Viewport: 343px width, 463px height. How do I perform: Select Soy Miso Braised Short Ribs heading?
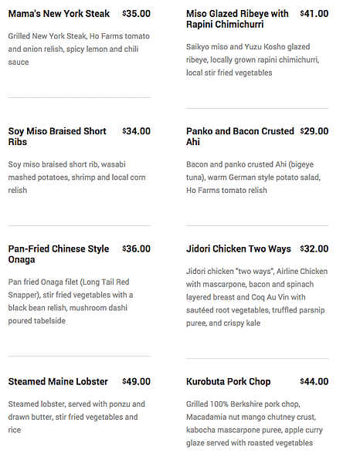[57, 137]
